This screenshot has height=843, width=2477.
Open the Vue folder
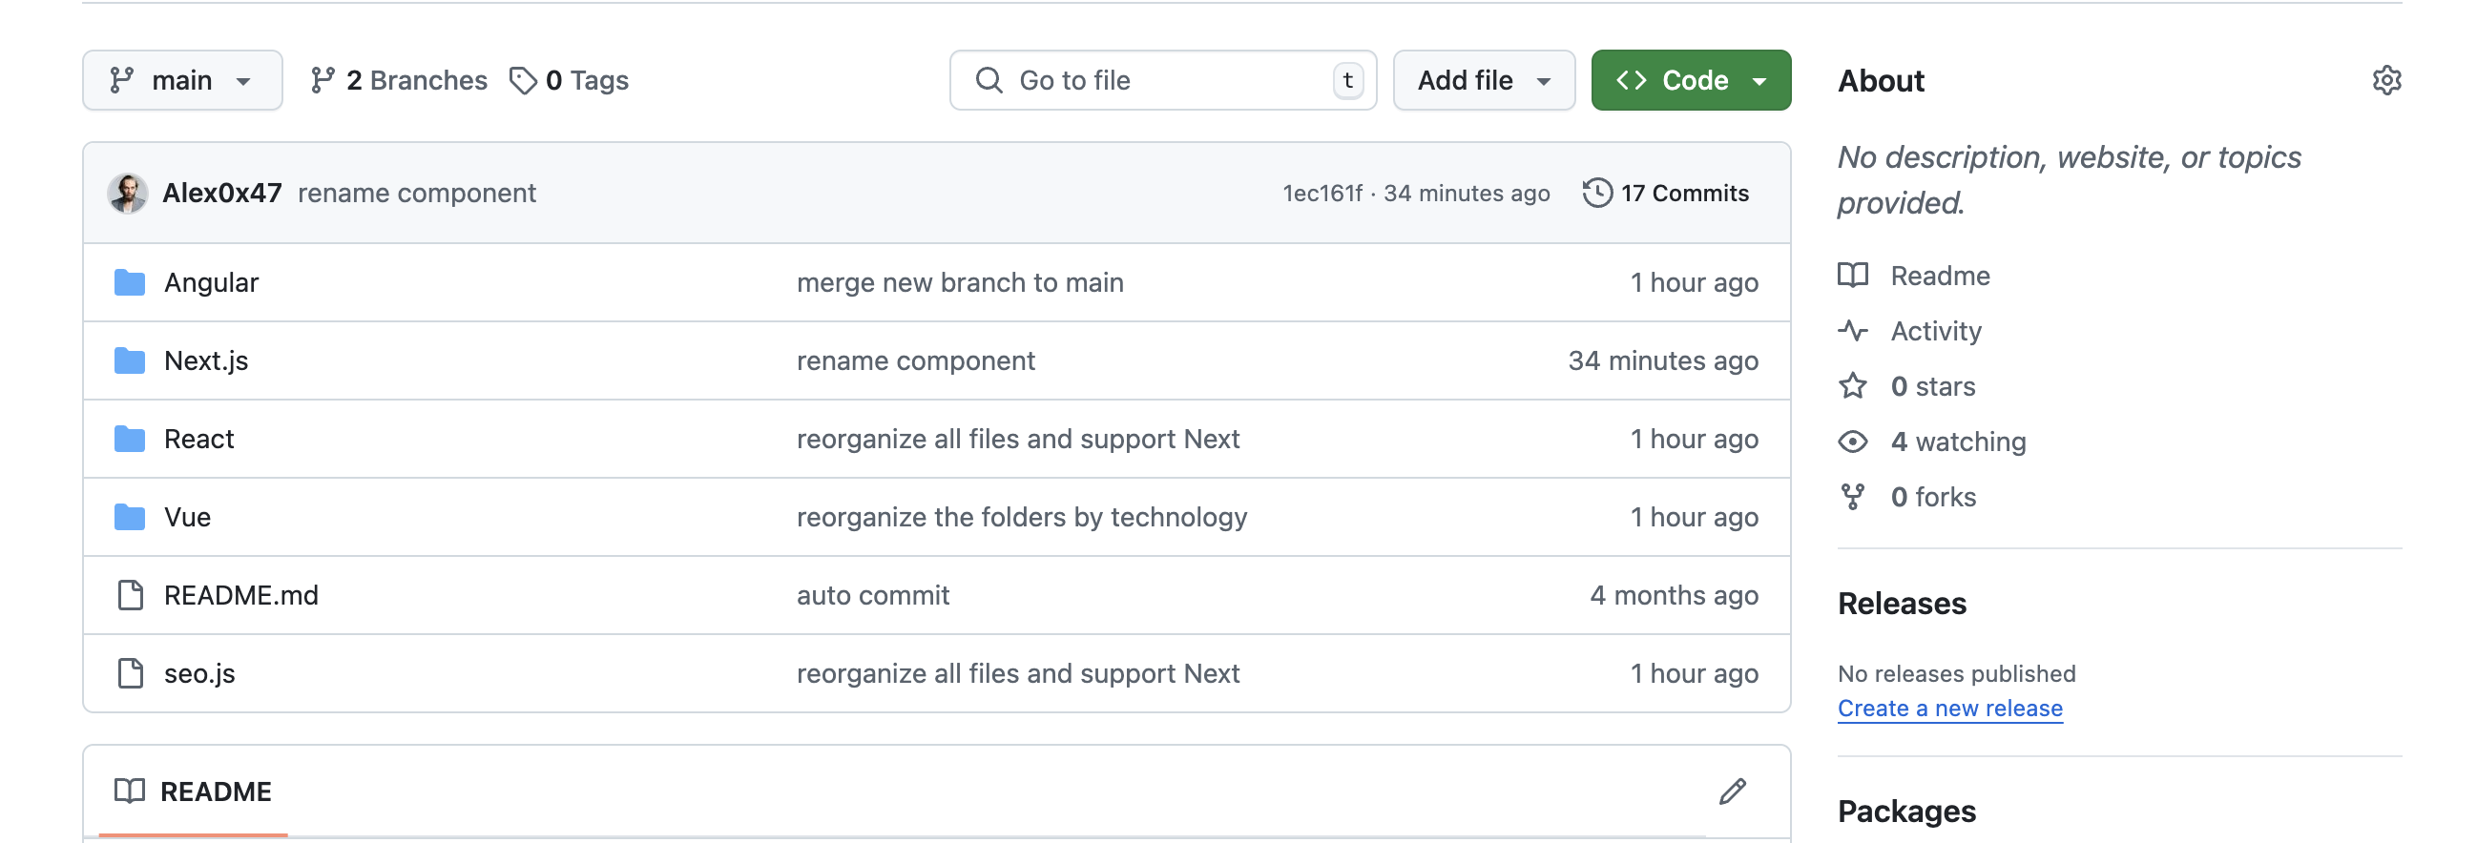click(x=188, y=517)
